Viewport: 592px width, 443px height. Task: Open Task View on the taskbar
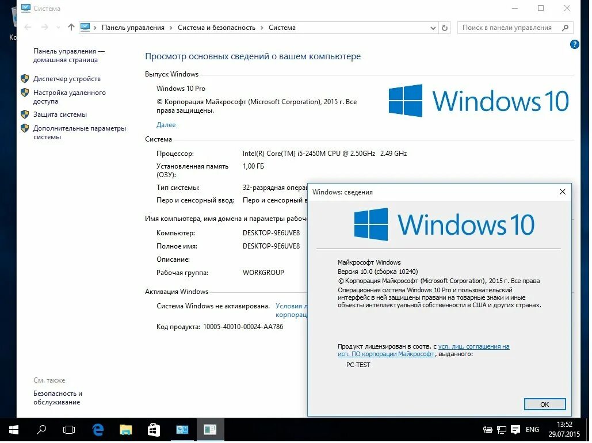pos(69,430)
